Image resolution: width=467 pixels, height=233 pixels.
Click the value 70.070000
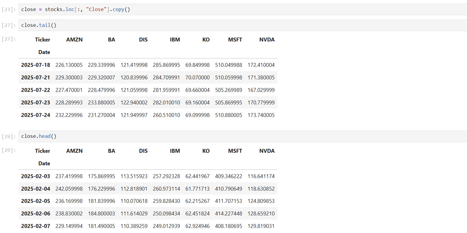[x=198, y=77]
